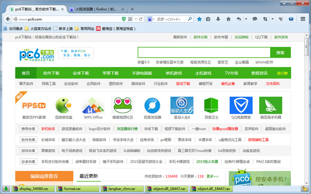Click the pc6 site search input field

click(204, 53)
